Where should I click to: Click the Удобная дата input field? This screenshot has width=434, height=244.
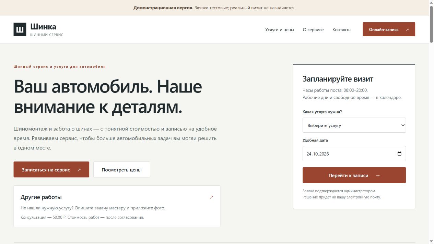point(354,154)
